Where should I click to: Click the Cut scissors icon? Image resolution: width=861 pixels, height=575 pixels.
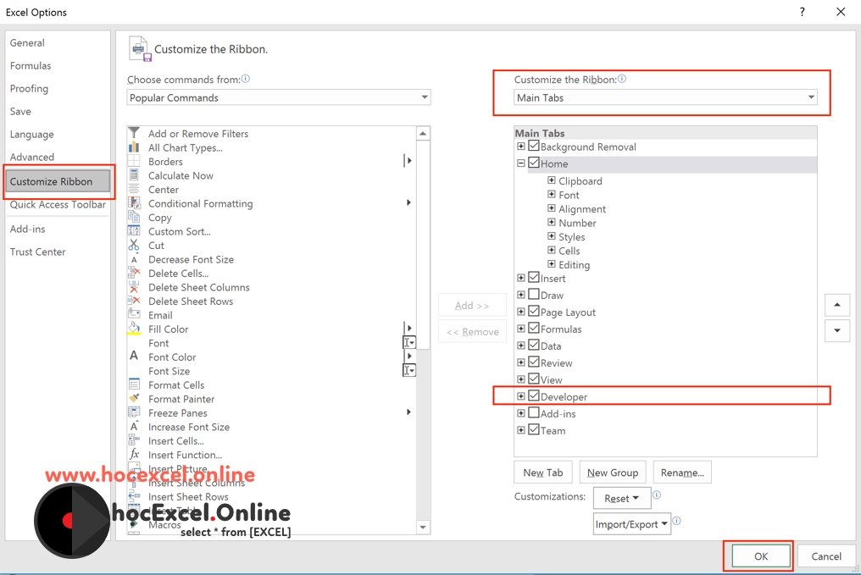136,245
